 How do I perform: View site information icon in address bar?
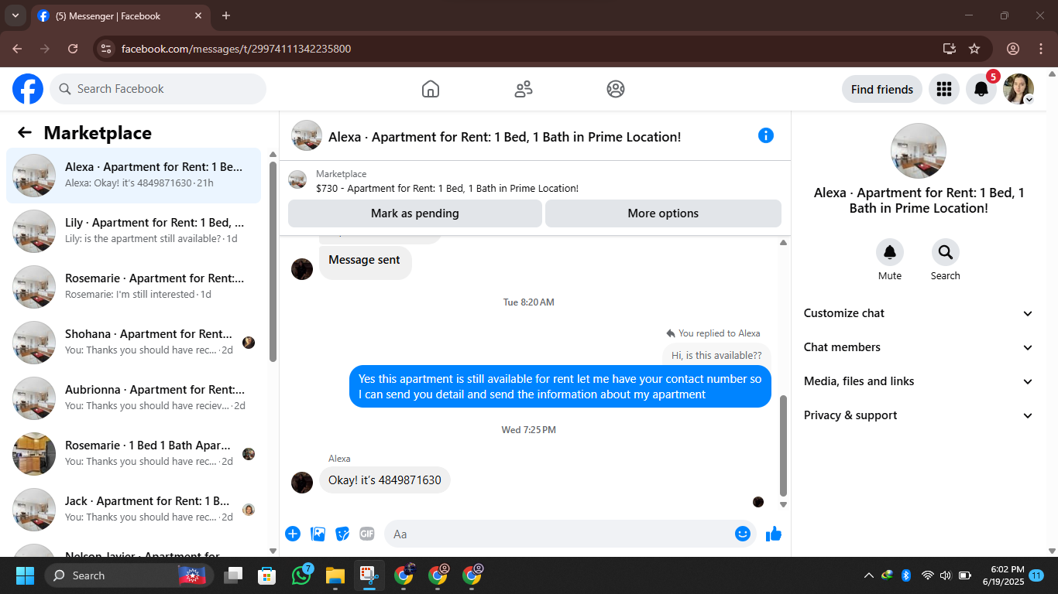[x=106, y=49]
